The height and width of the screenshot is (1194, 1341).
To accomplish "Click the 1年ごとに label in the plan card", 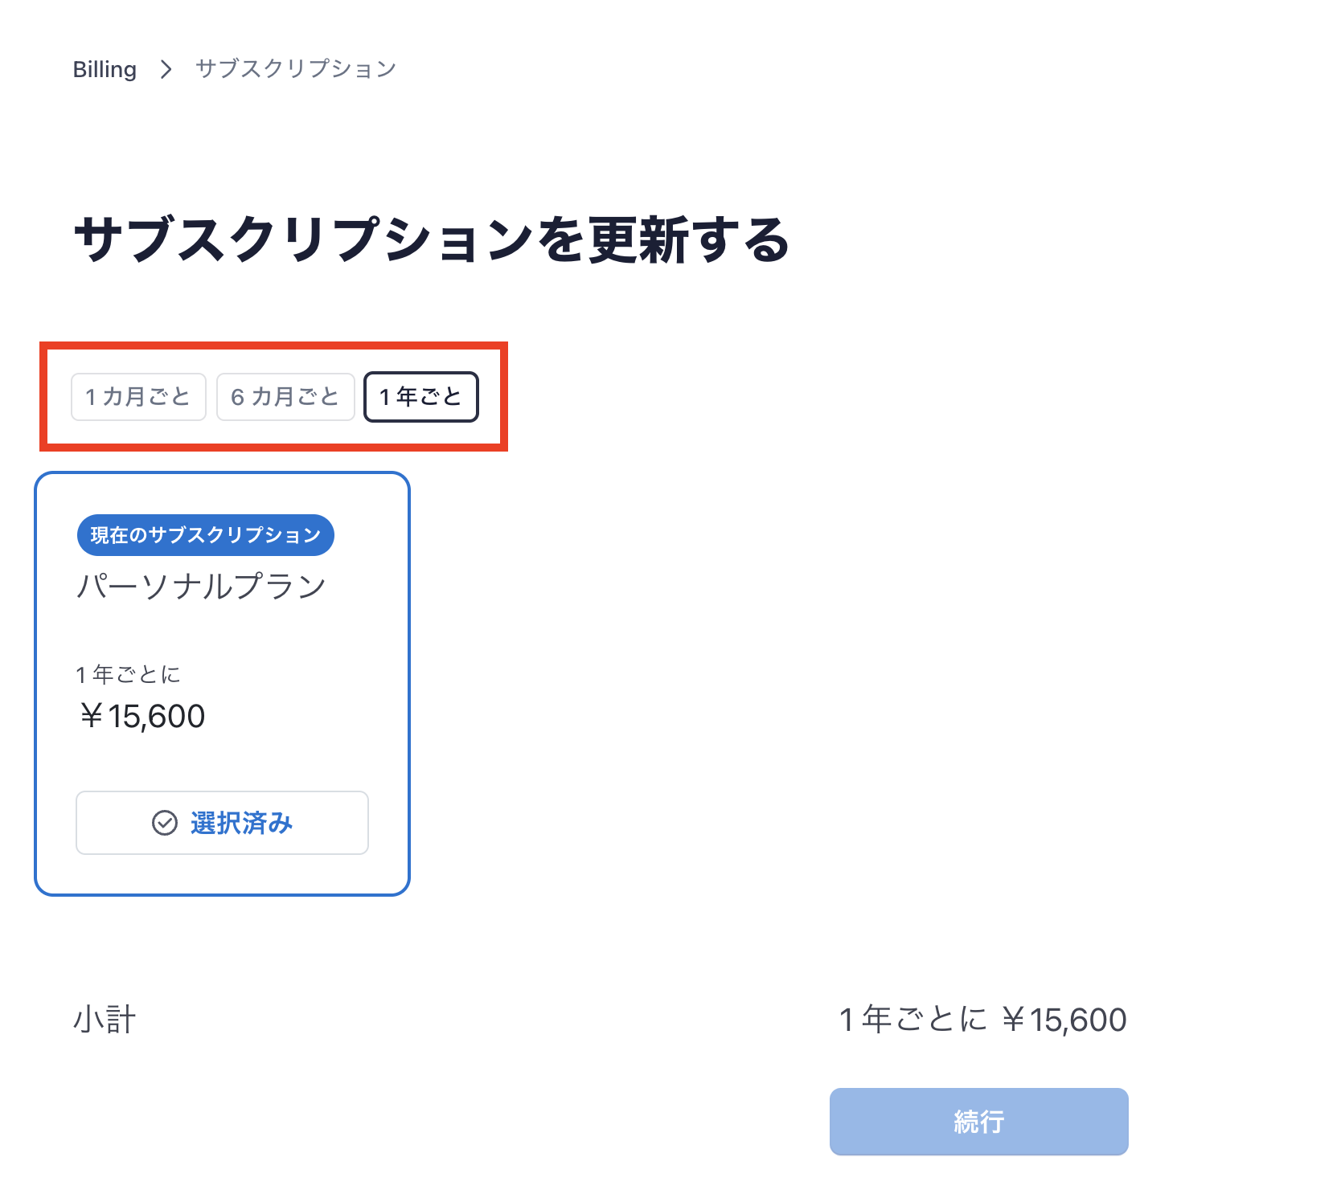I will (x=128, y=674).
